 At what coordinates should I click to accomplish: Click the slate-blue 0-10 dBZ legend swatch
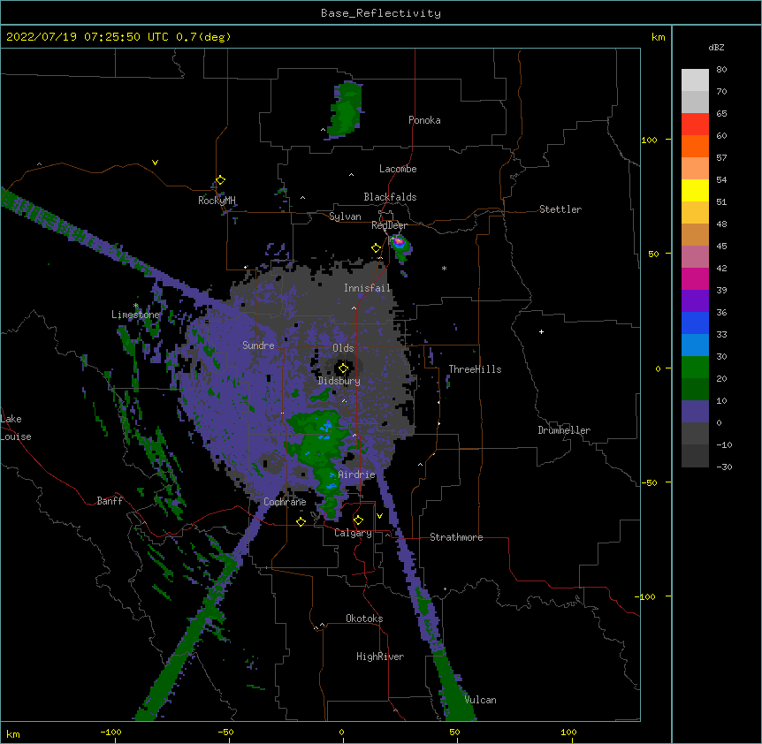[695, 412]
